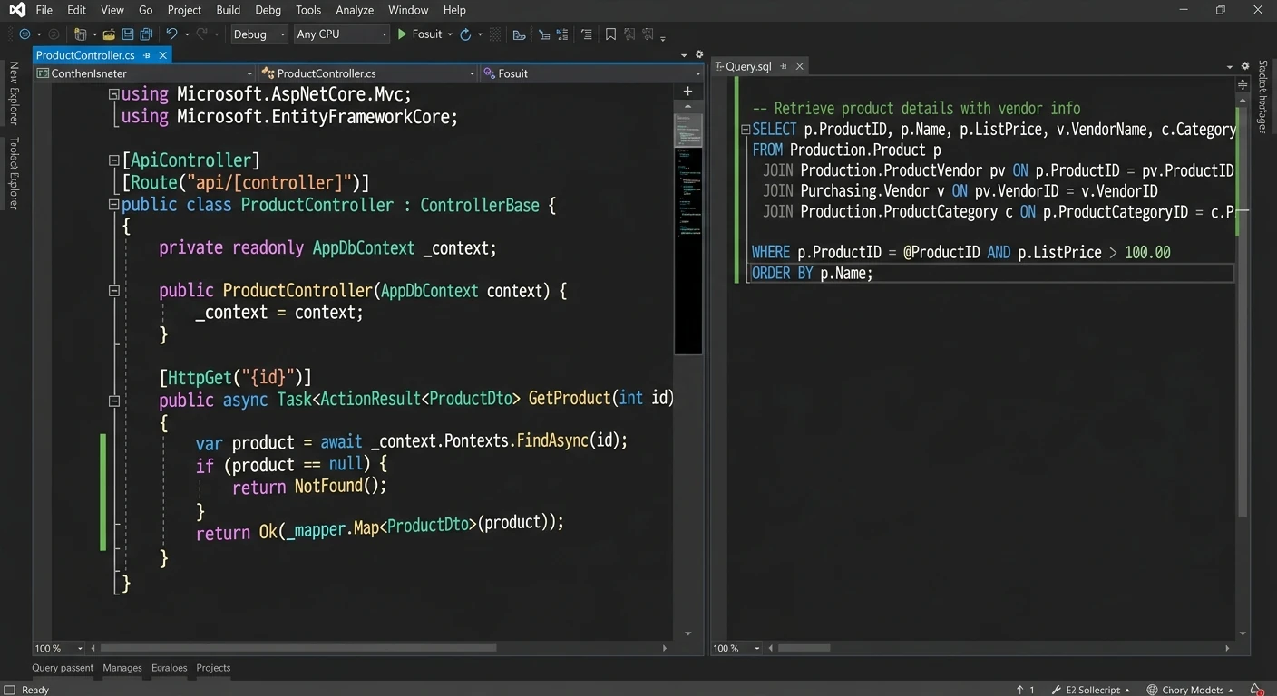Collapse the using directives region
The height and width of the screenshot is (696, 1277).
coord(113,94)
